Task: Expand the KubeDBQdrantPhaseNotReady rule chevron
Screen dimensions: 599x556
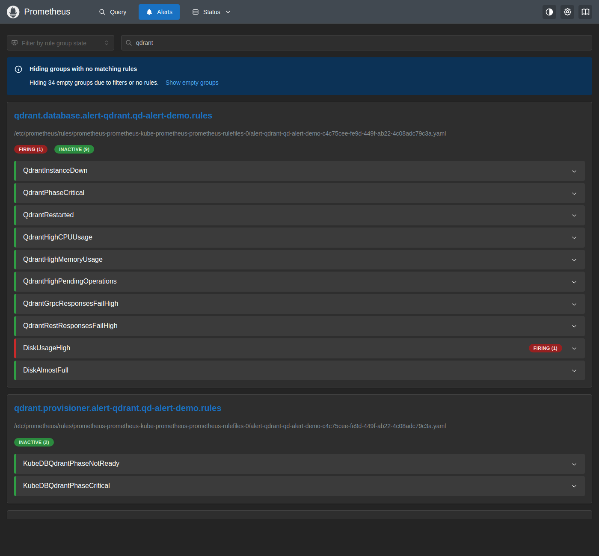Action: 574,464
